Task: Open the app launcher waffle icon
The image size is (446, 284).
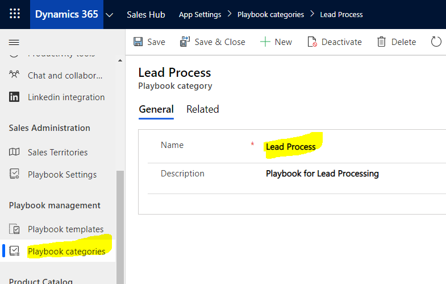Action: coord(15,14)
